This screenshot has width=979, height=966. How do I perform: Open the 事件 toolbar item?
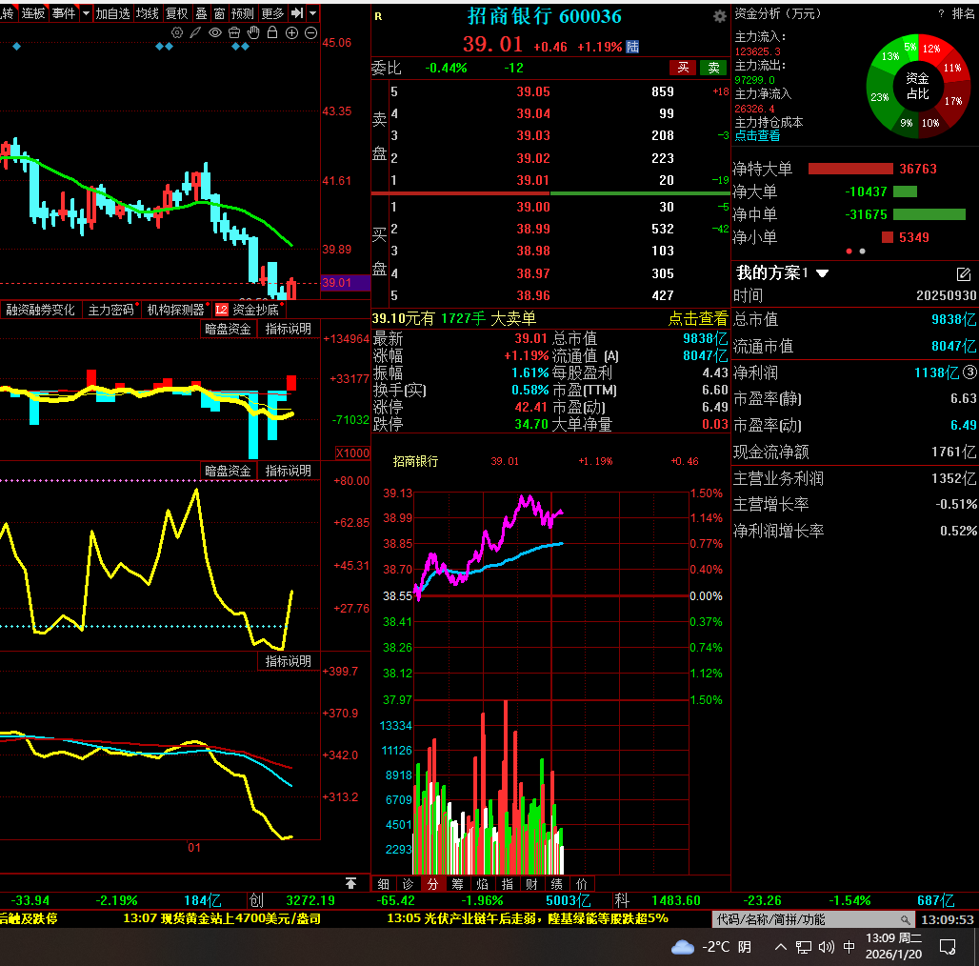pyautogui.click(x=64, y=13)
